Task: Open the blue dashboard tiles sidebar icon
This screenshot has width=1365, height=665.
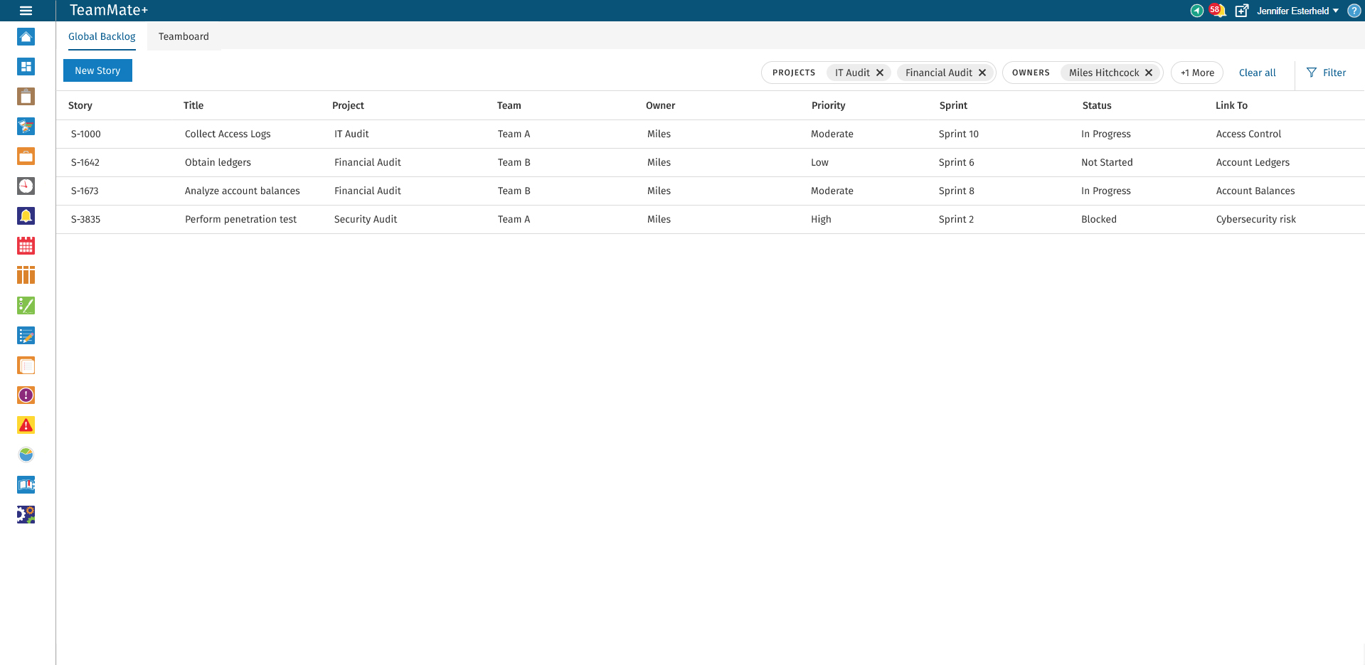Action: (26, 67)
